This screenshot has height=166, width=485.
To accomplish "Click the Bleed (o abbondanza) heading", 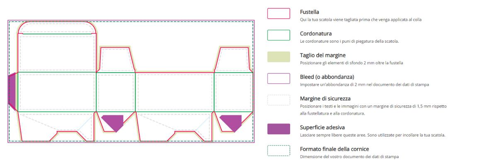I will [x=327, y=77].
